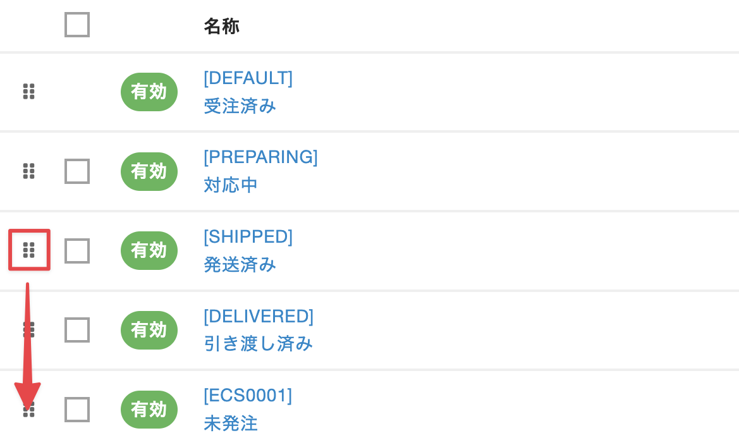
Task: Check the box for PREPARING row
Action: tap(77, 171)
